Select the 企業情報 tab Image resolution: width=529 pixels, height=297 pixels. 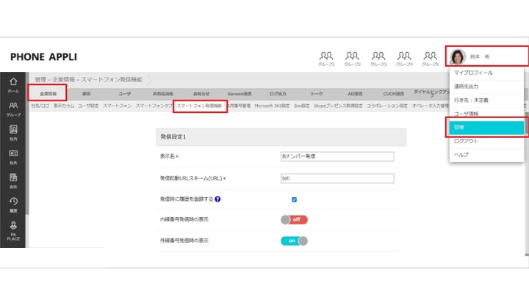point(48,94)
